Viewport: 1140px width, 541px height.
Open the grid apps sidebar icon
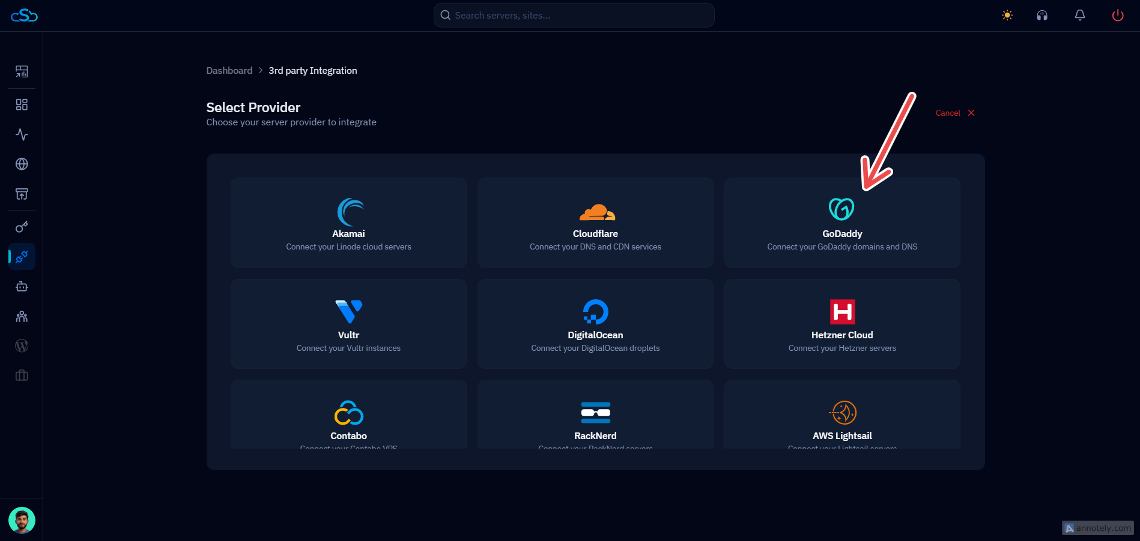[22, 105]
